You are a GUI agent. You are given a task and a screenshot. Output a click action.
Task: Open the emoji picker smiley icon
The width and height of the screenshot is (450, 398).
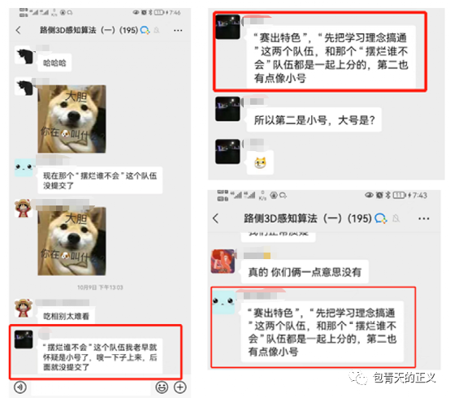(x=162, y=387)
